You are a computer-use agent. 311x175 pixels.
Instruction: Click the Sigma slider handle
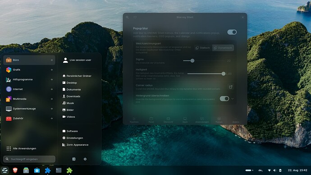tap(192, 61)
